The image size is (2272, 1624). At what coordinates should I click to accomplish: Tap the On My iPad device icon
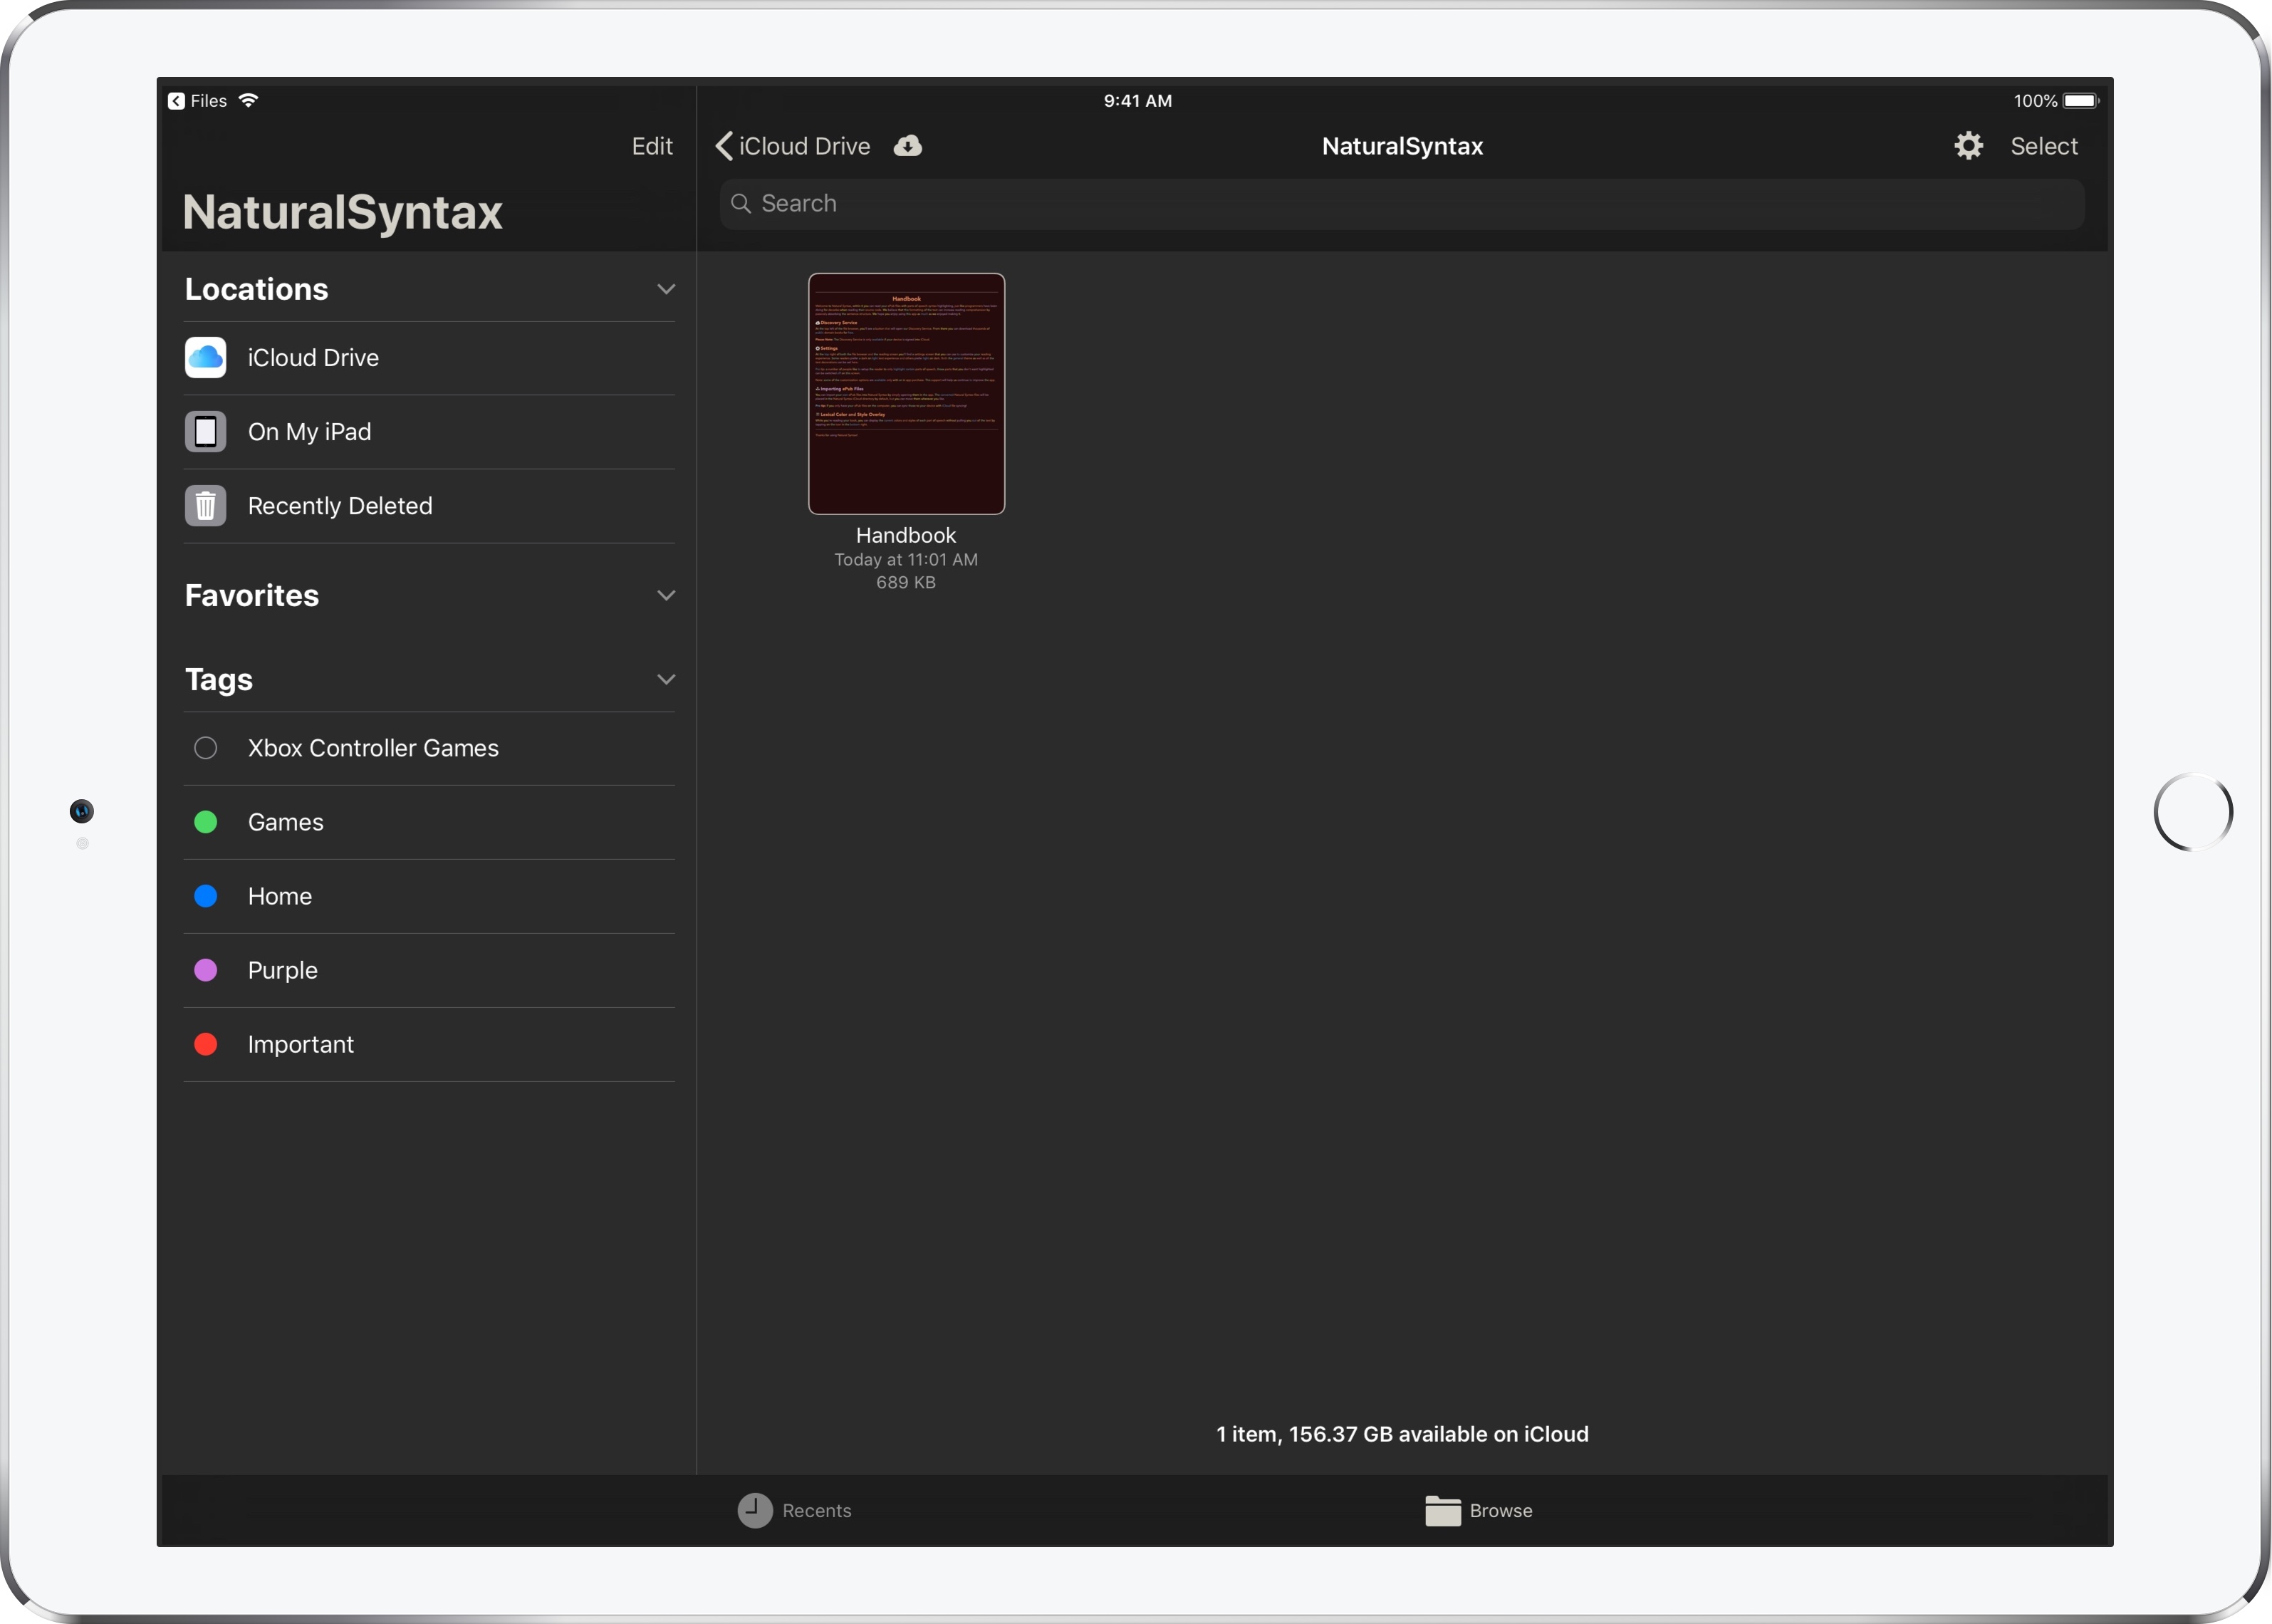point(205,432)
